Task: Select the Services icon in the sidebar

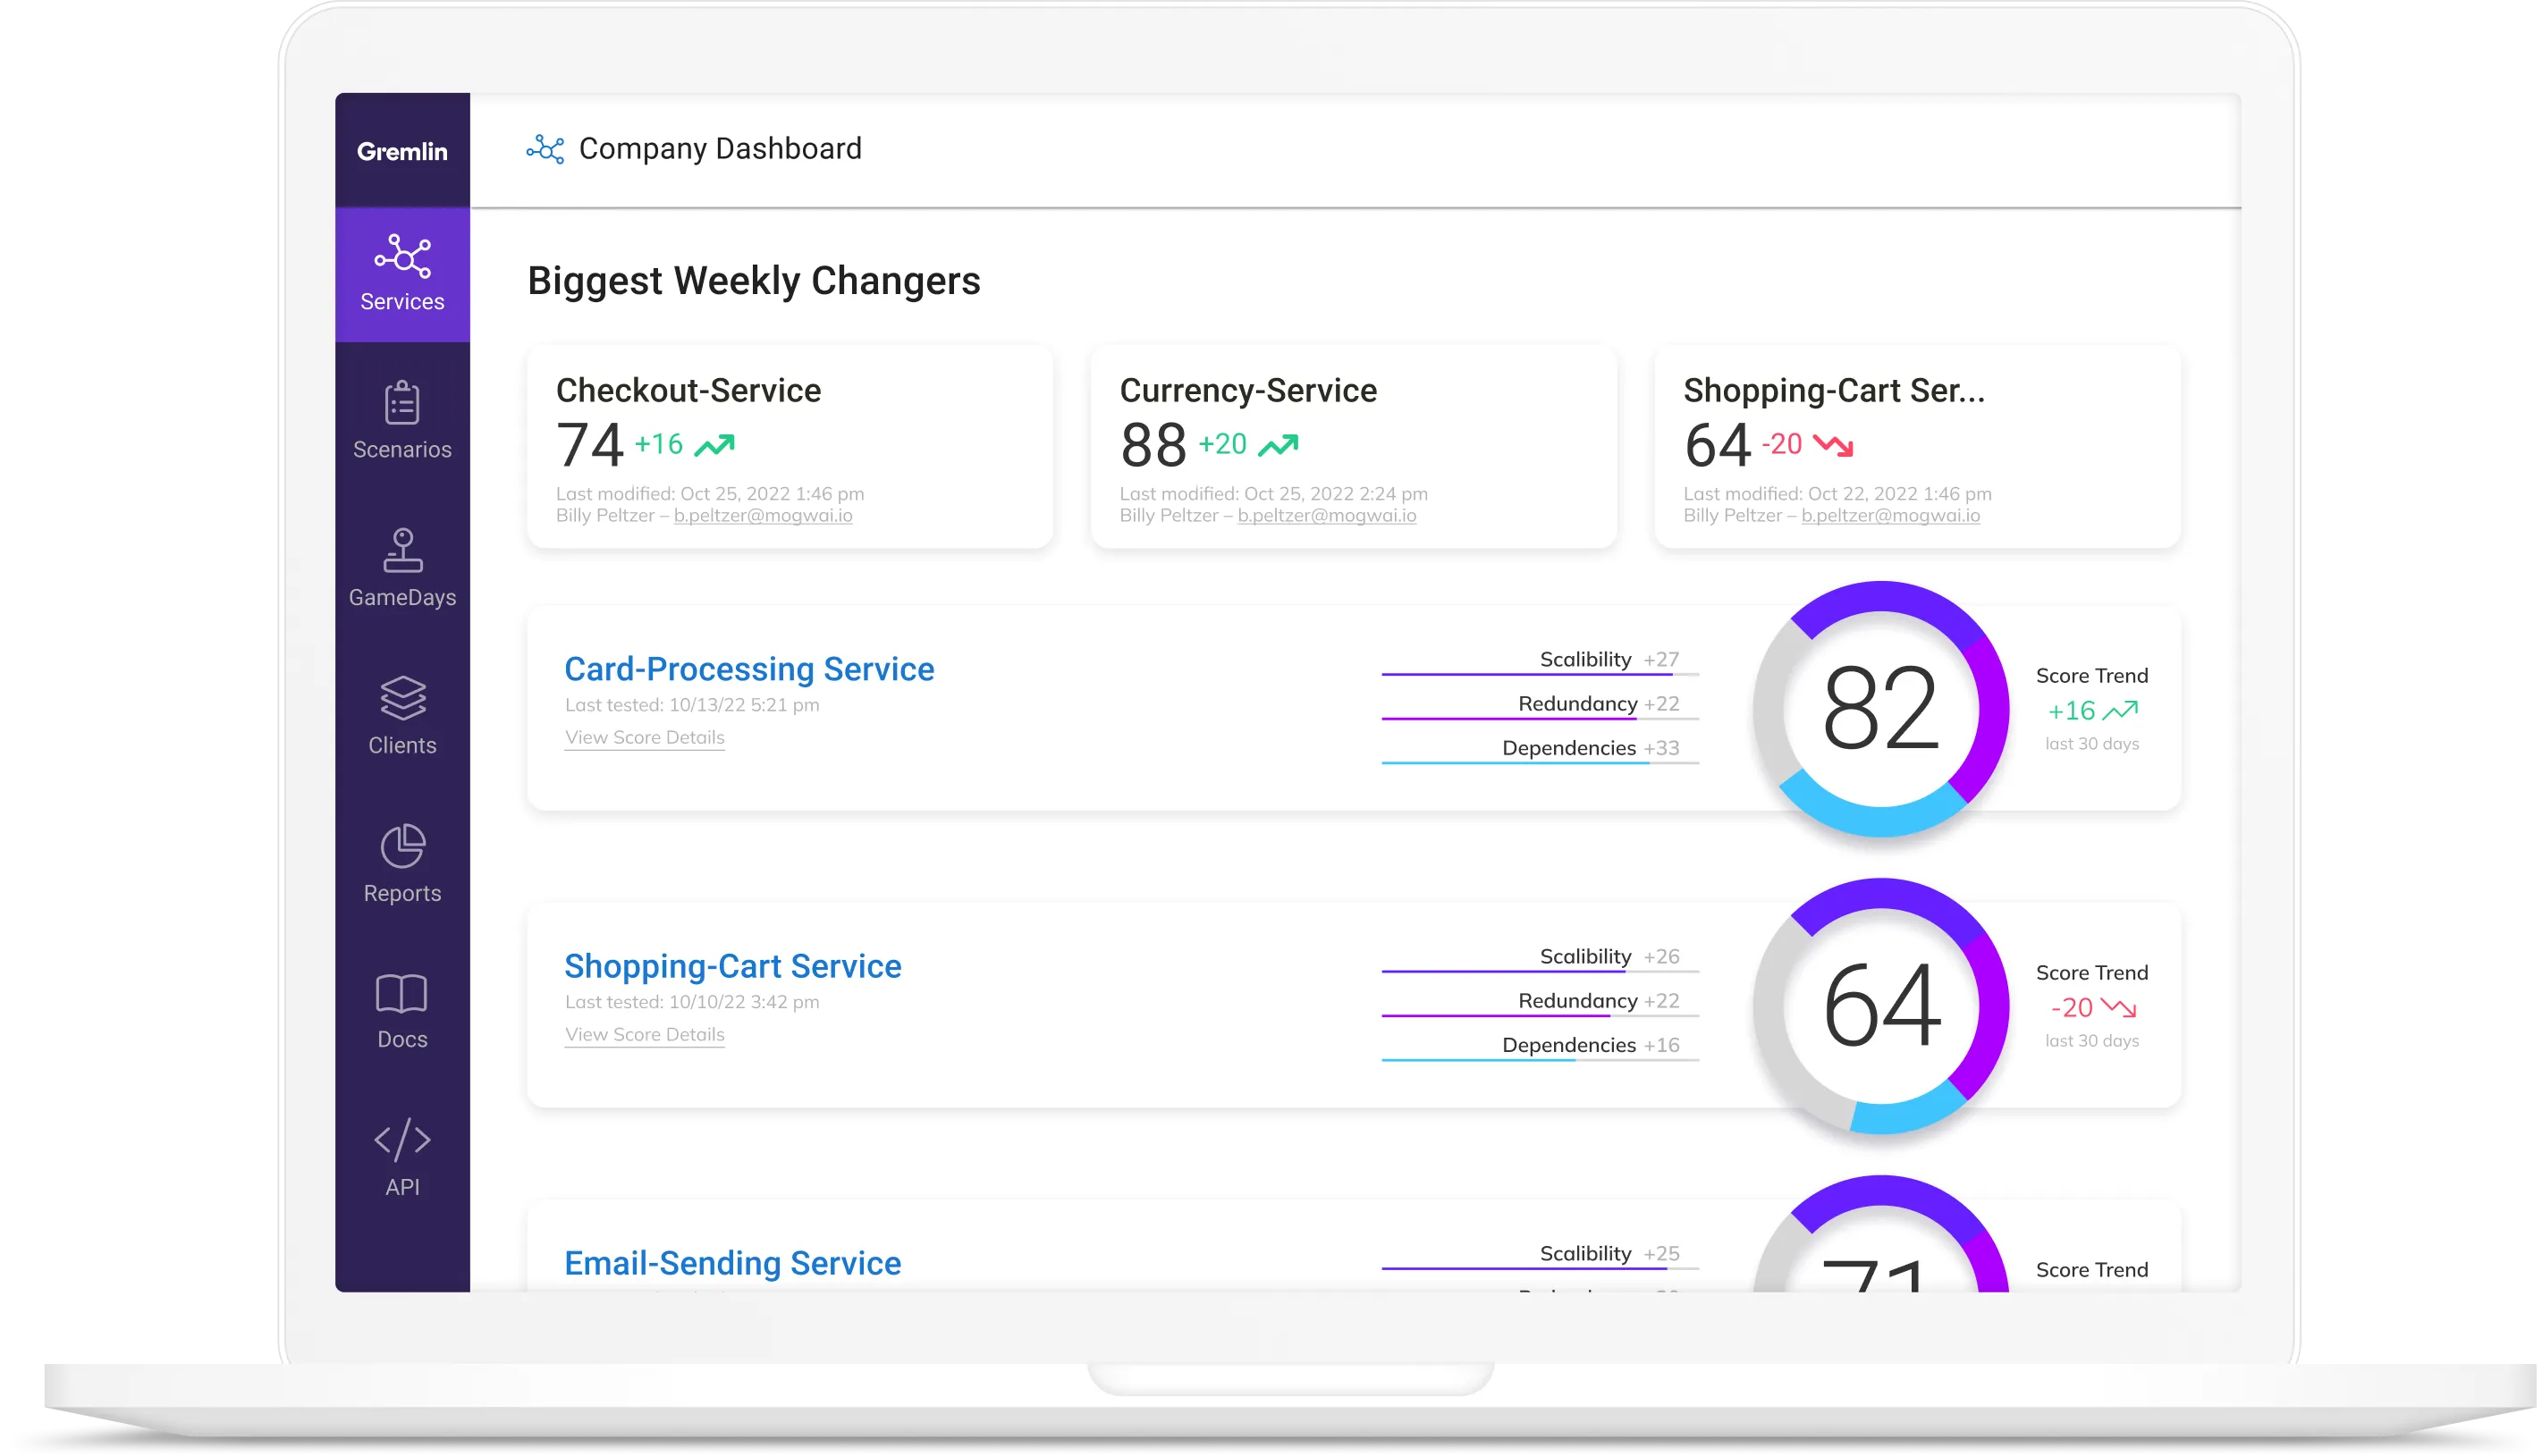Action: [x=402, y=272]
